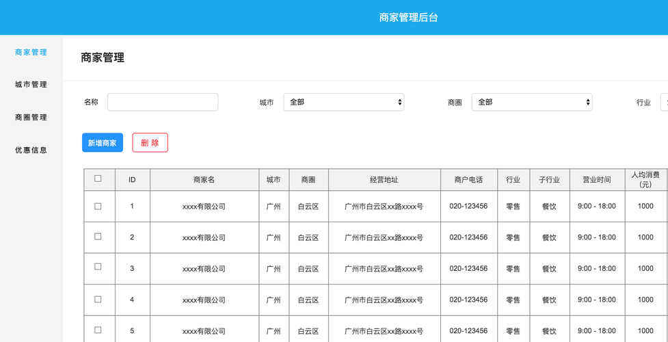
Task: Click 餐饮 cell in row 3
Action: coord(549,269)
